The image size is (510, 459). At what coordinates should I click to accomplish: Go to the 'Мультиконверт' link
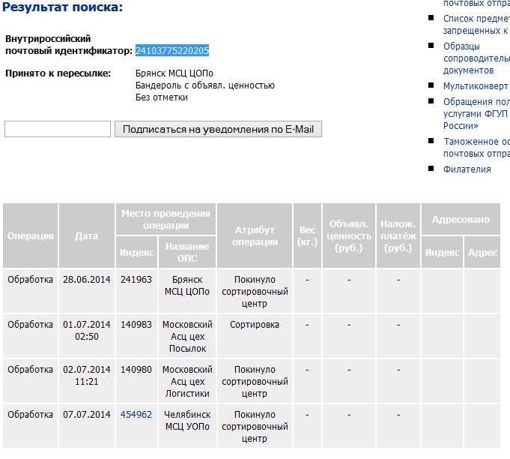point(476,85)
